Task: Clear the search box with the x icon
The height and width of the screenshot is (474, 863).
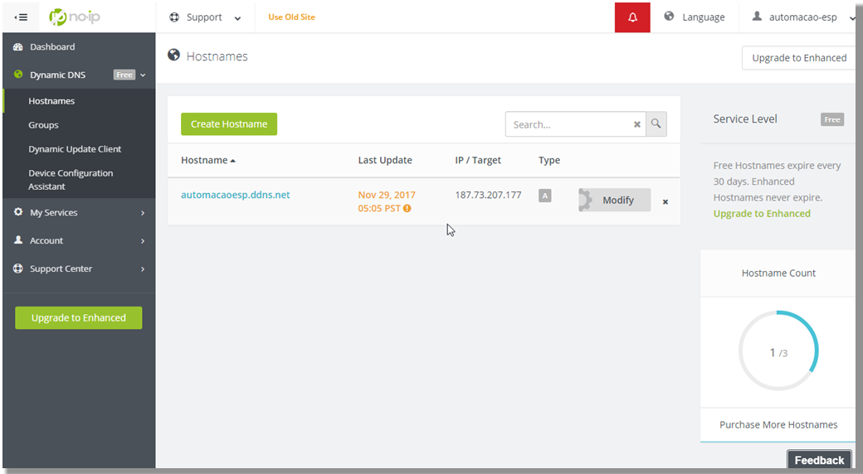Action: pyautogui.click(x=636, y=124)
